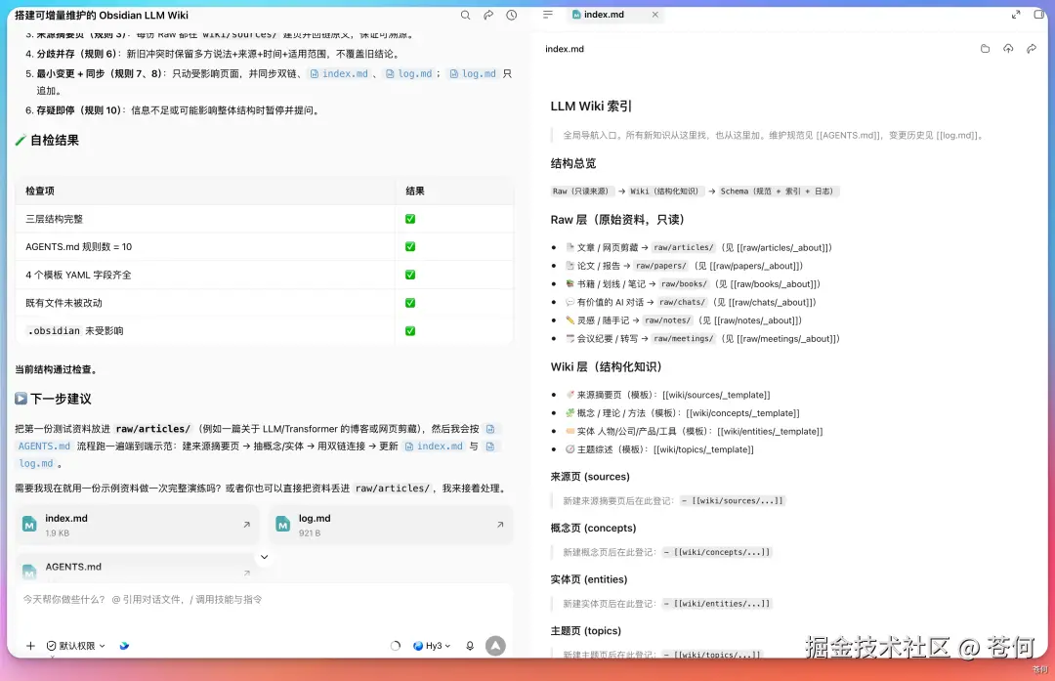Image resolution: width=1055 pixels, height=681 pixels.
Task: Expand the attached files list chevron
Action: coord(265,557)
